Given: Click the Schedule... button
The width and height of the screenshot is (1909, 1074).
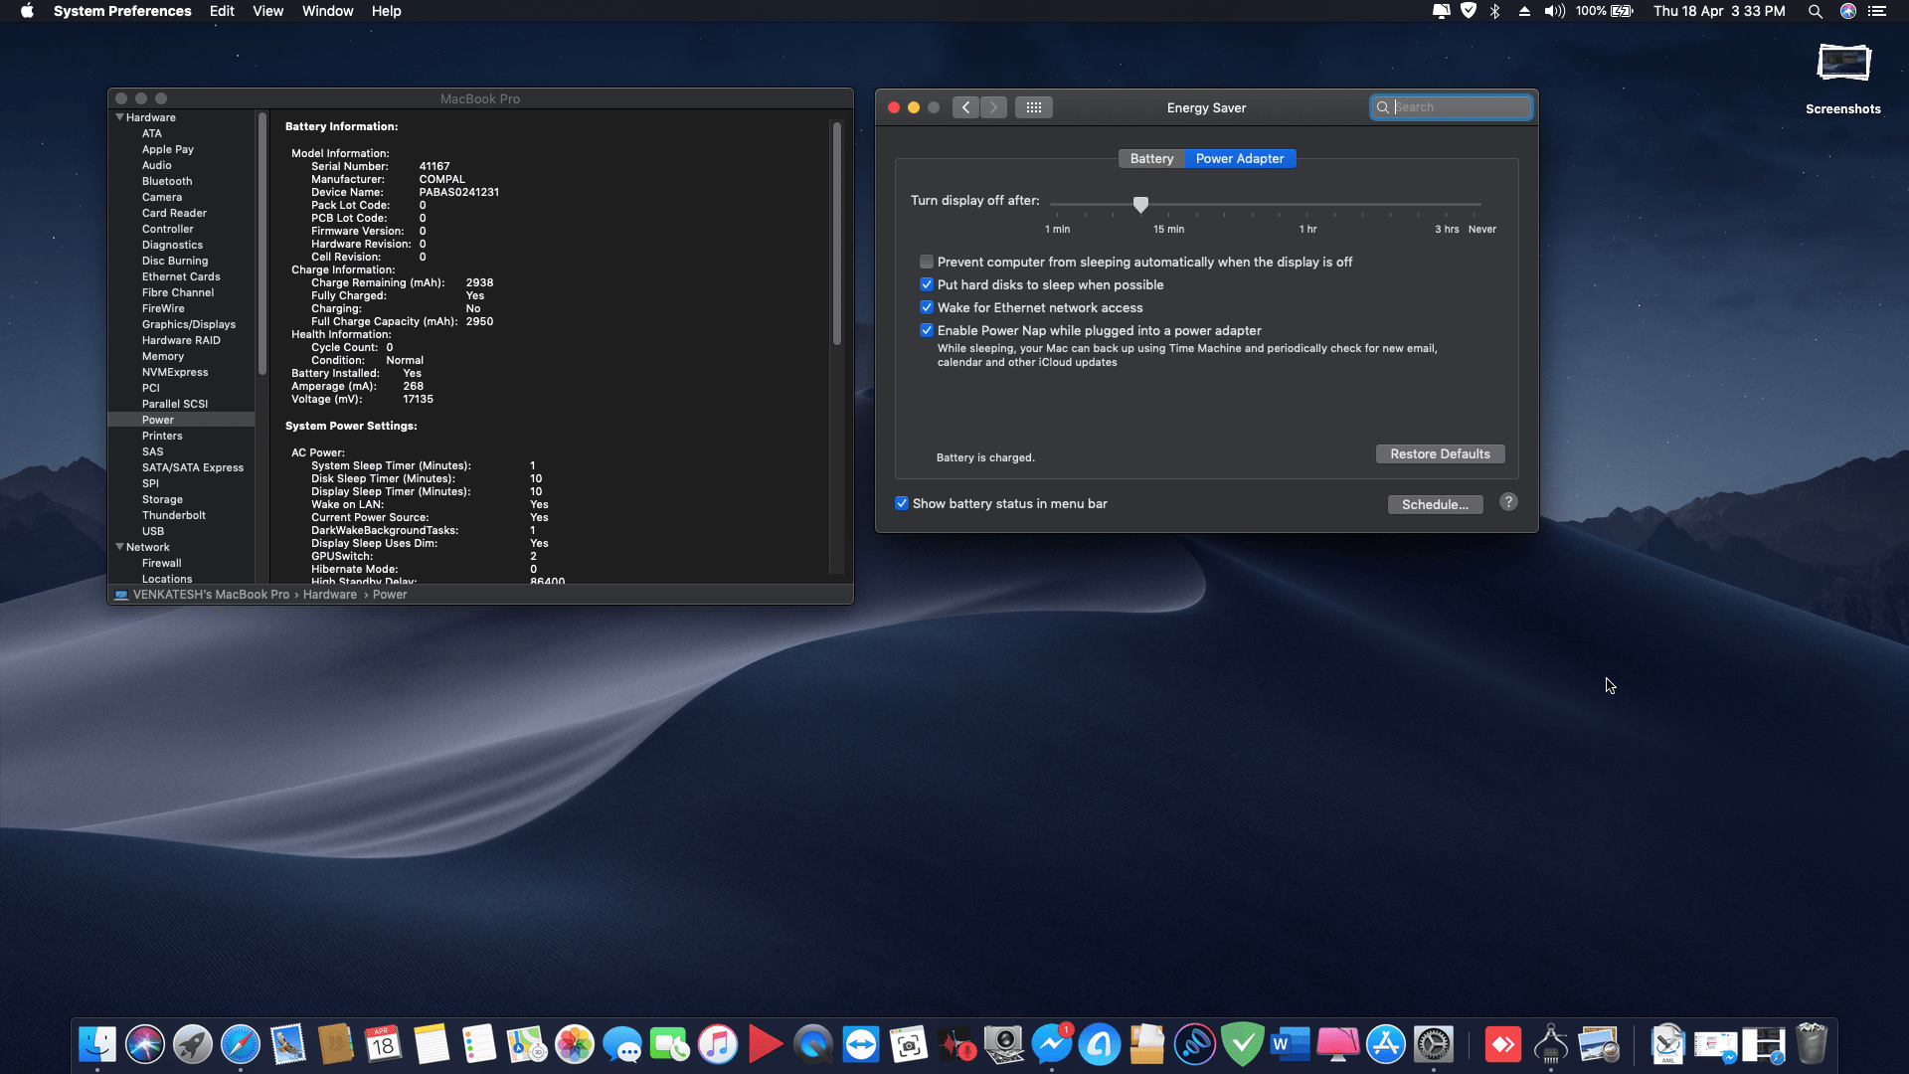Looking at the screenshot, I should pyautogui.click(x=1434, y=505).
